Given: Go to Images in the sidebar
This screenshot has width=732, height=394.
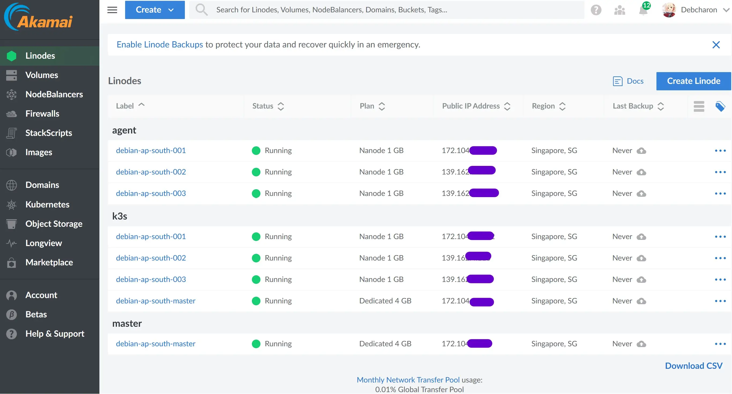Looking at the screenshot, I should [x=50, y=152].
